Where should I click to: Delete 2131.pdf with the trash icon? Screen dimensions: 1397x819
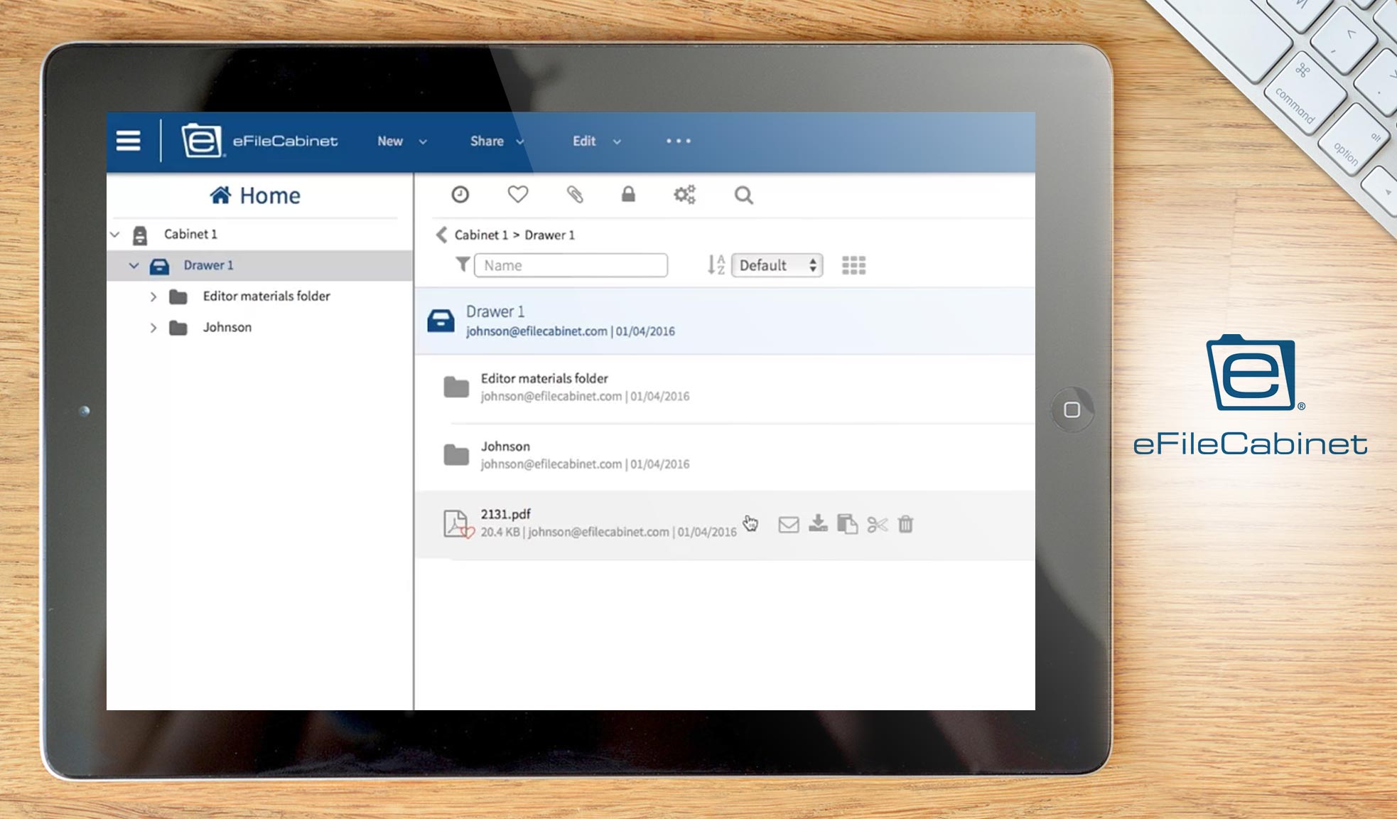(905, 524)
